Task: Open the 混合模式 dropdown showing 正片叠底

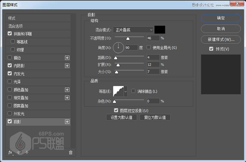Action: tap(133, 30)
